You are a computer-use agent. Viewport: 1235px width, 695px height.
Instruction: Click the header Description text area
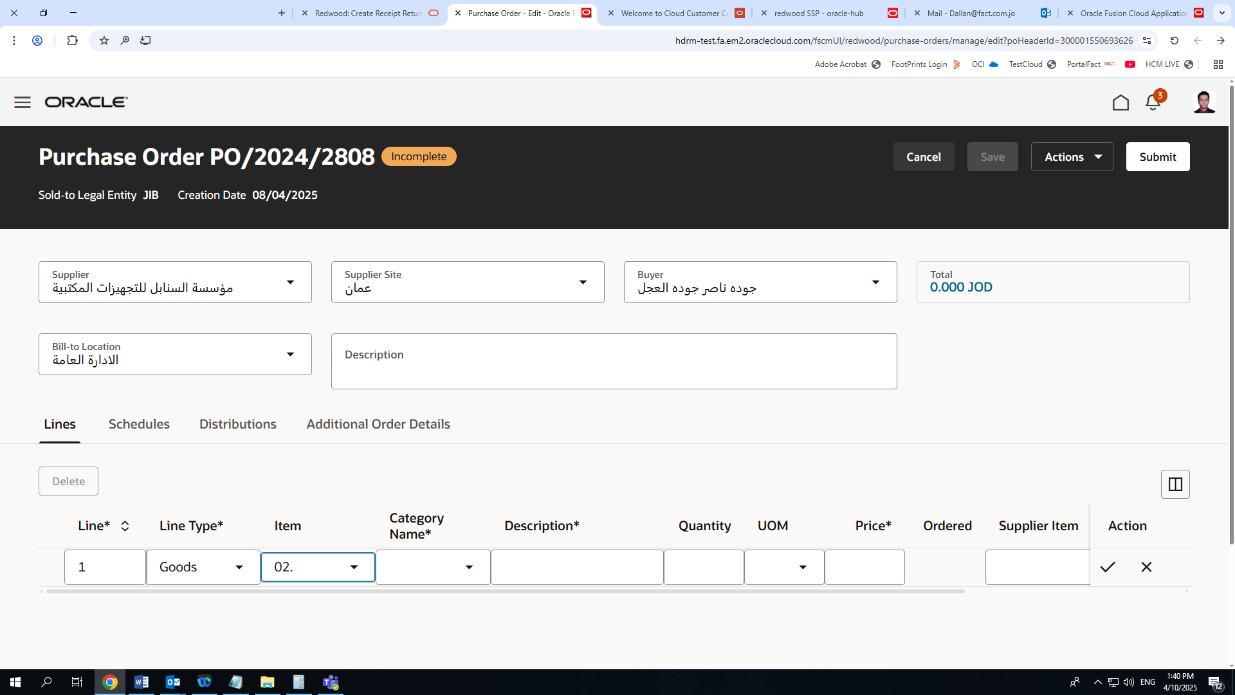614,362
